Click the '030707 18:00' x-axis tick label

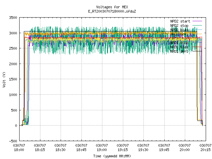tap(19, 148)
